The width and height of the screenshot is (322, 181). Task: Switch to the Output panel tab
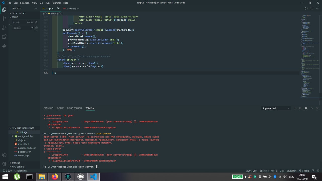60,108
